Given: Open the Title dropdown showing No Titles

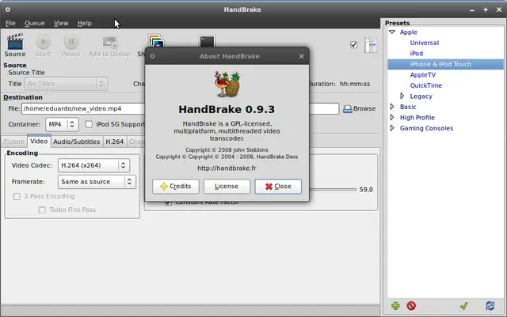Looking at the screenshot, I should click(66, 84).
